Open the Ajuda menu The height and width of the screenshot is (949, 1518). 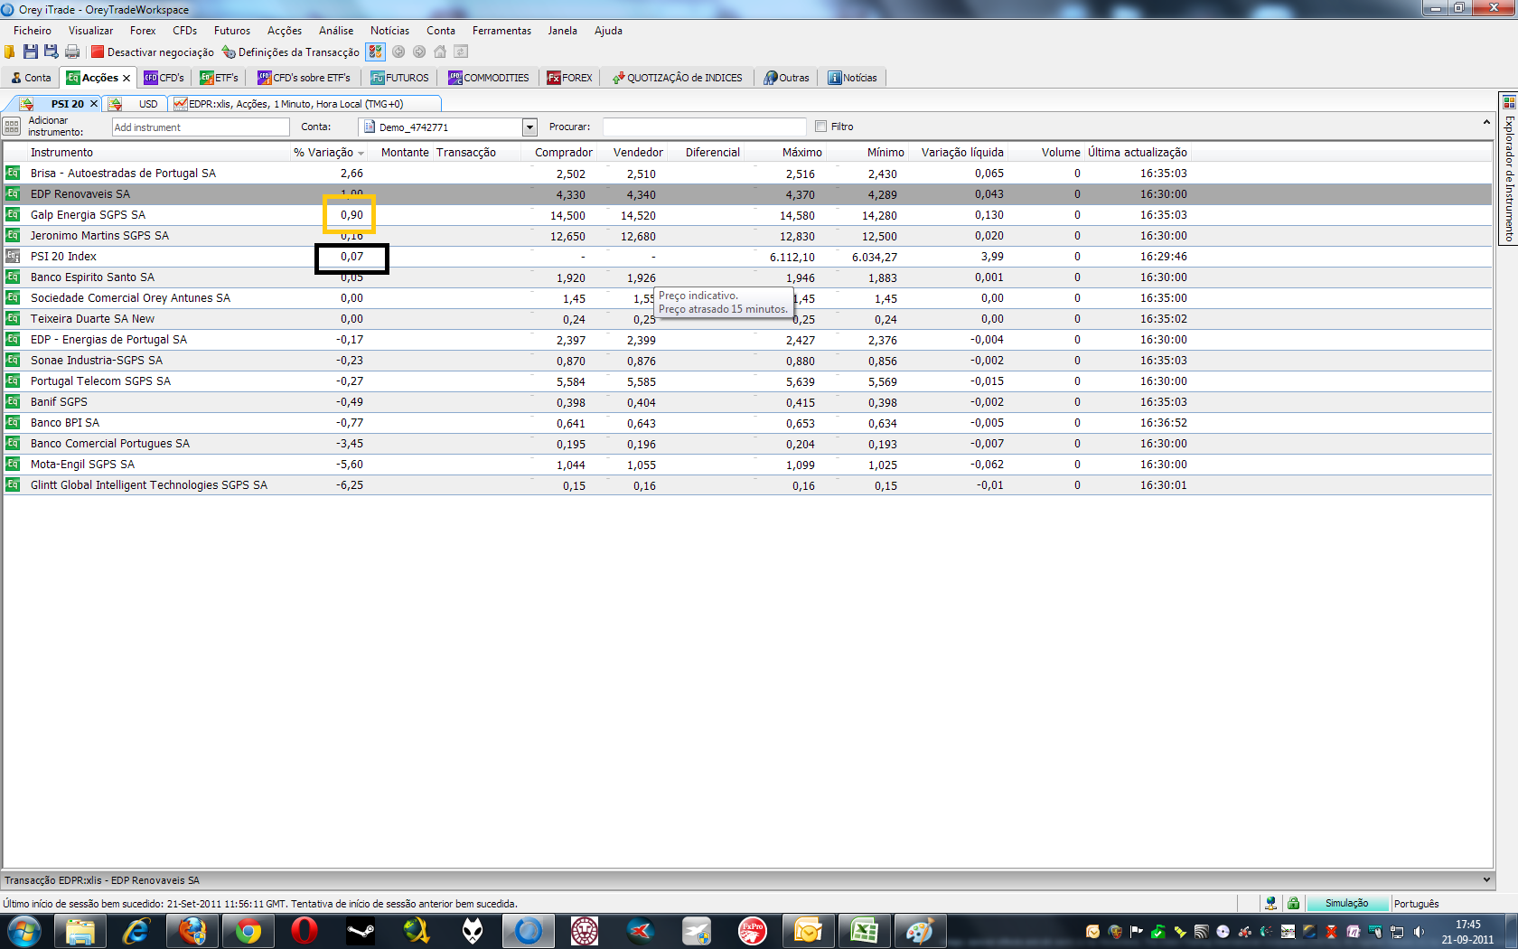(608, 31)
